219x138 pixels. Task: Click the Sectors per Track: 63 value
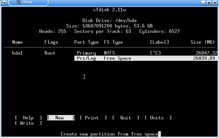(103, 31)
